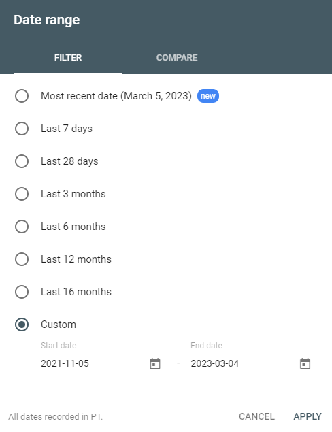Click the CANCEL button
This screenshot has width=332, height=432.
pyautogui.click(x=256, y=416)
